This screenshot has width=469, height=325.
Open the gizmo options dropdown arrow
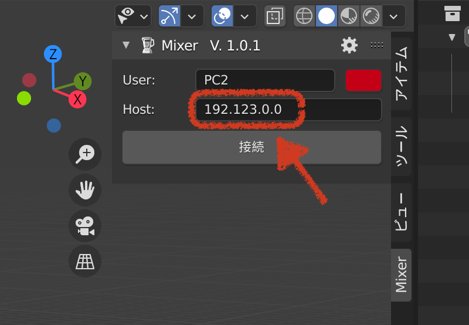(x=192, y=16)
